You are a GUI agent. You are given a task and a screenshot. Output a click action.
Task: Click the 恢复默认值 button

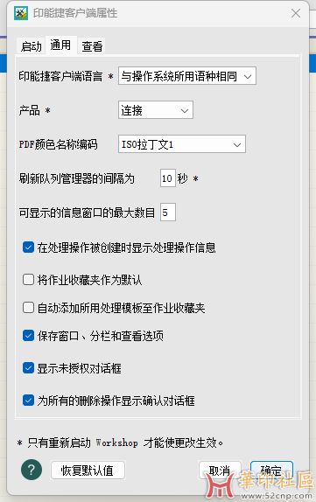88,471
